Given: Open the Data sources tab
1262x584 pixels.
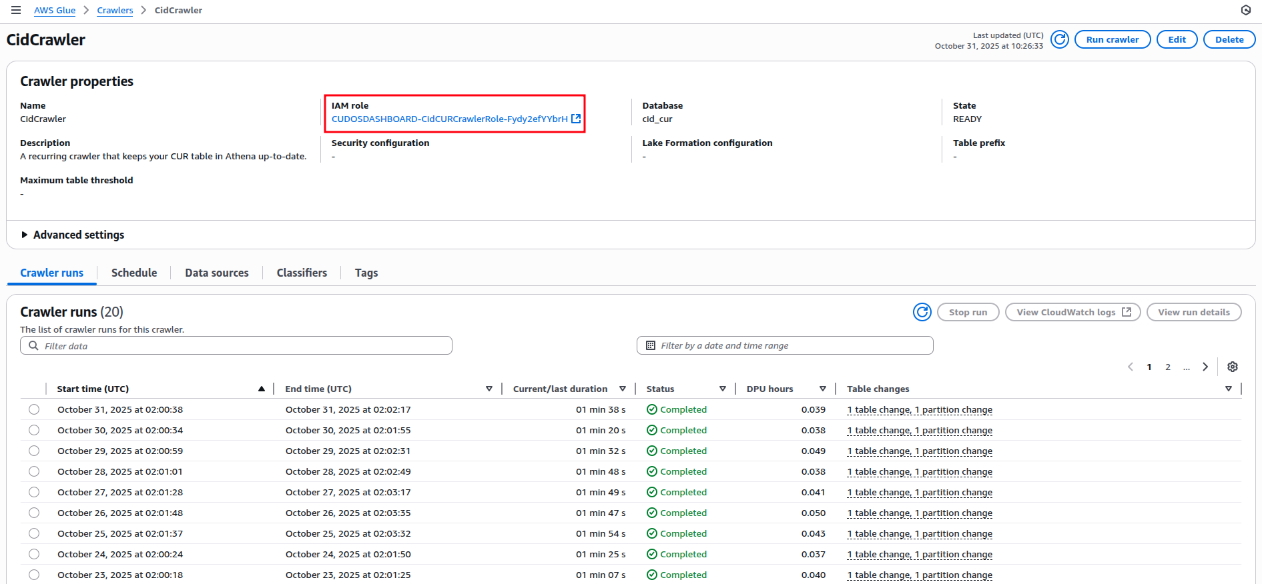Looking at the screenshot, I should (x=216, y=273).
